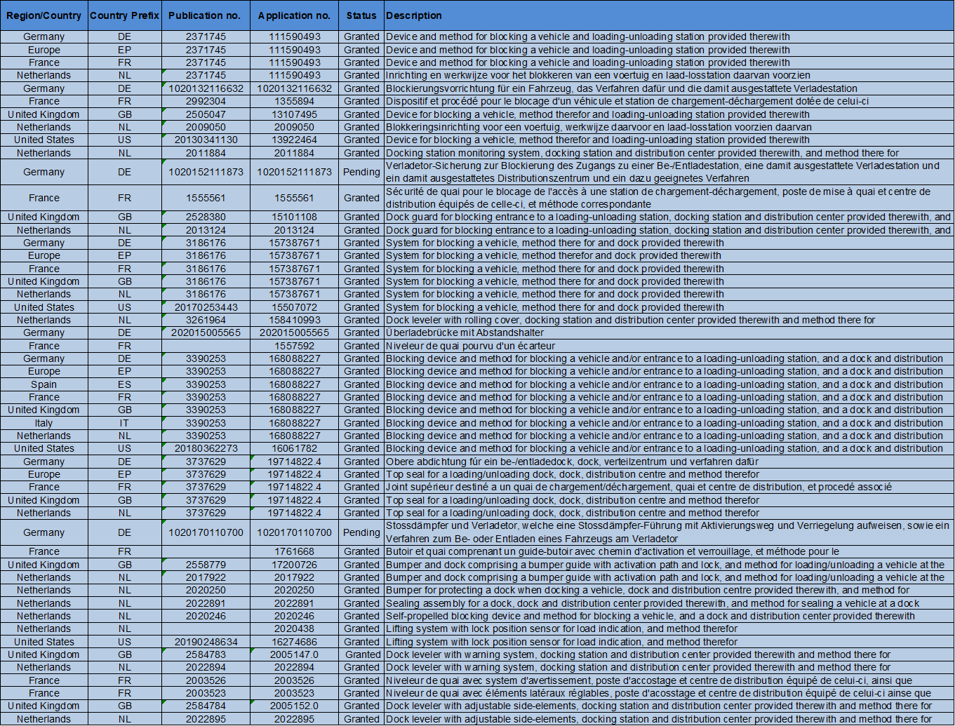
Task: Click the Publication no. column header
Action: click(206, 15)
